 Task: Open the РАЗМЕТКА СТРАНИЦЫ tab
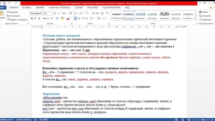pos(59,7)
